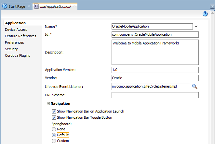The width and height of the screenshot is (215, 144).
Task: Select the Default springboard option
Action: pyautogui.click(x=54, y=135)
